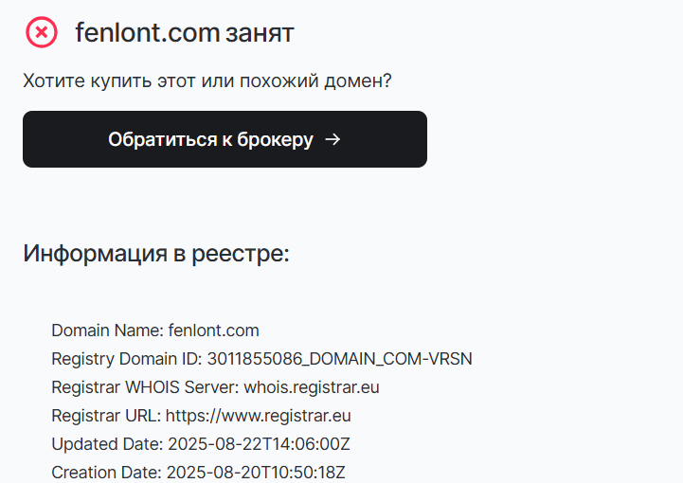
Task: Click the "Registrar URL:" label
Action: tap(106, 416)
